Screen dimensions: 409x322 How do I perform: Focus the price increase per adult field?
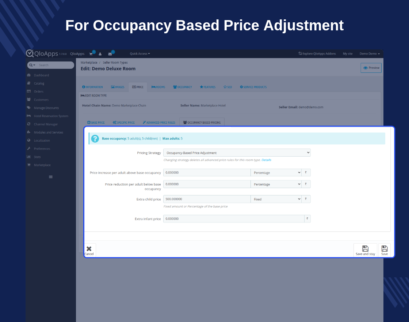pos(207,173)
